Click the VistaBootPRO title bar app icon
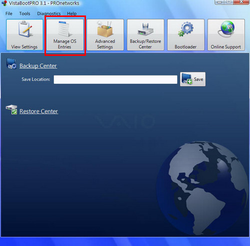This screenshot has height=246, width=250. click(x=4, y=3)
